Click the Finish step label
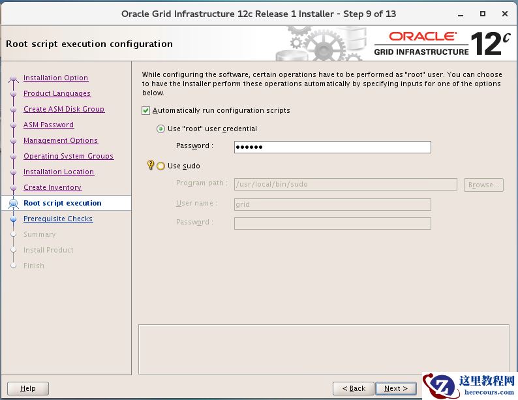Image resolution: width=518 pixels, height=400 pixels. [x=34, y=266]
